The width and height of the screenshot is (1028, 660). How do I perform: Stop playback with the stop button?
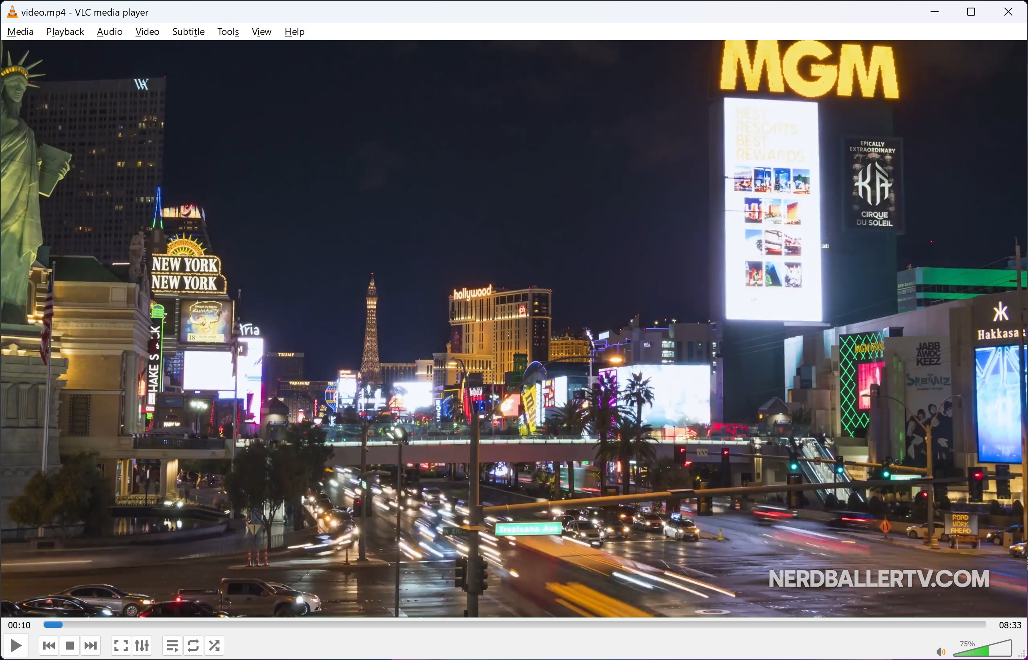point(69,646)
